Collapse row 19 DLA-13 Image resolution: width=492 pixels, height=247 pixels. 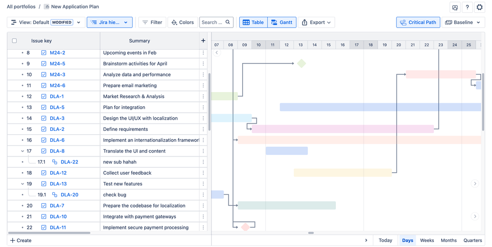22,184
